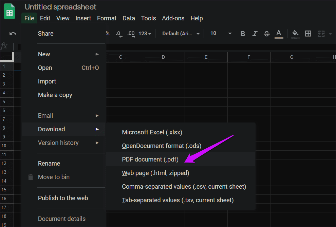Open the Edit menu
Image resolution: width=336 pixels, height=227 pixels.
pos(45,18)
